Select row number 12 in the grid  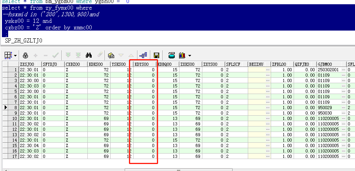(13, 129)
